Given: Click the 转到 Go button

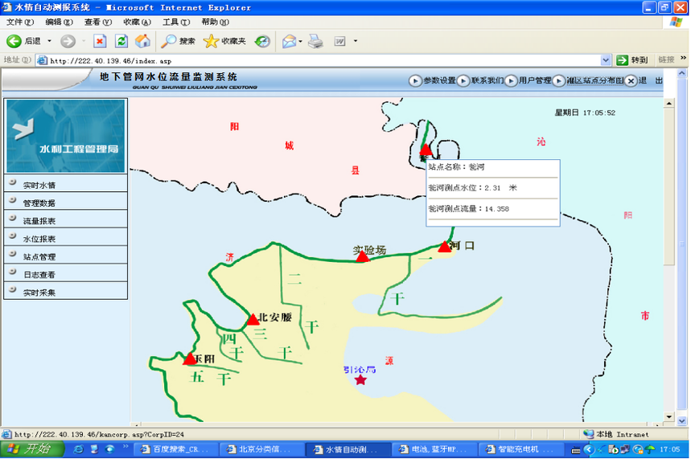Looking at the screenshot, I should [633, 60].
